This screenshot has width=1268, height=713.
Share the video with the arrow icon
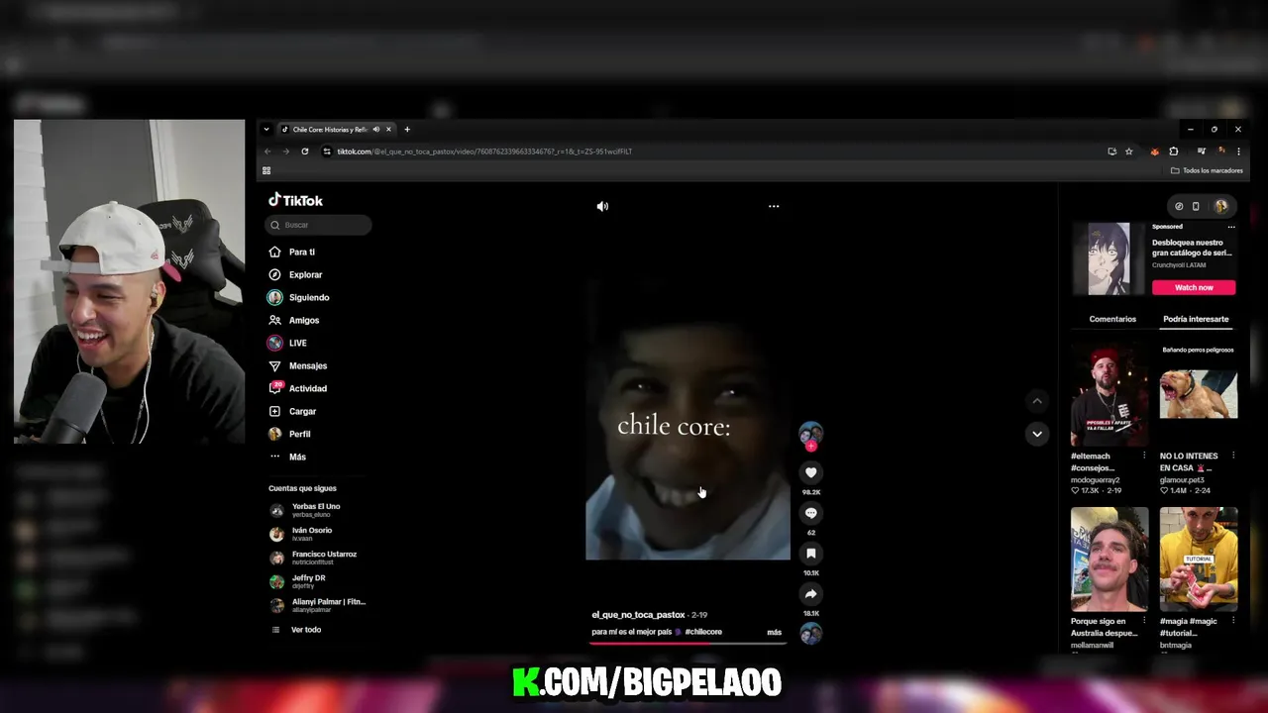pyautogui.click(x=810, y=594)
